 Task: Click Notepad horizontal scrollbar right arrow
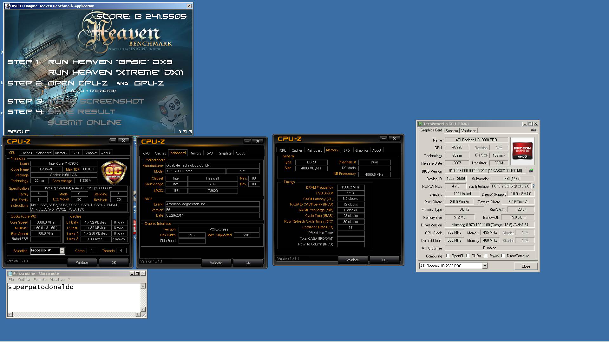pyautogui.click(x=138, y=314)
